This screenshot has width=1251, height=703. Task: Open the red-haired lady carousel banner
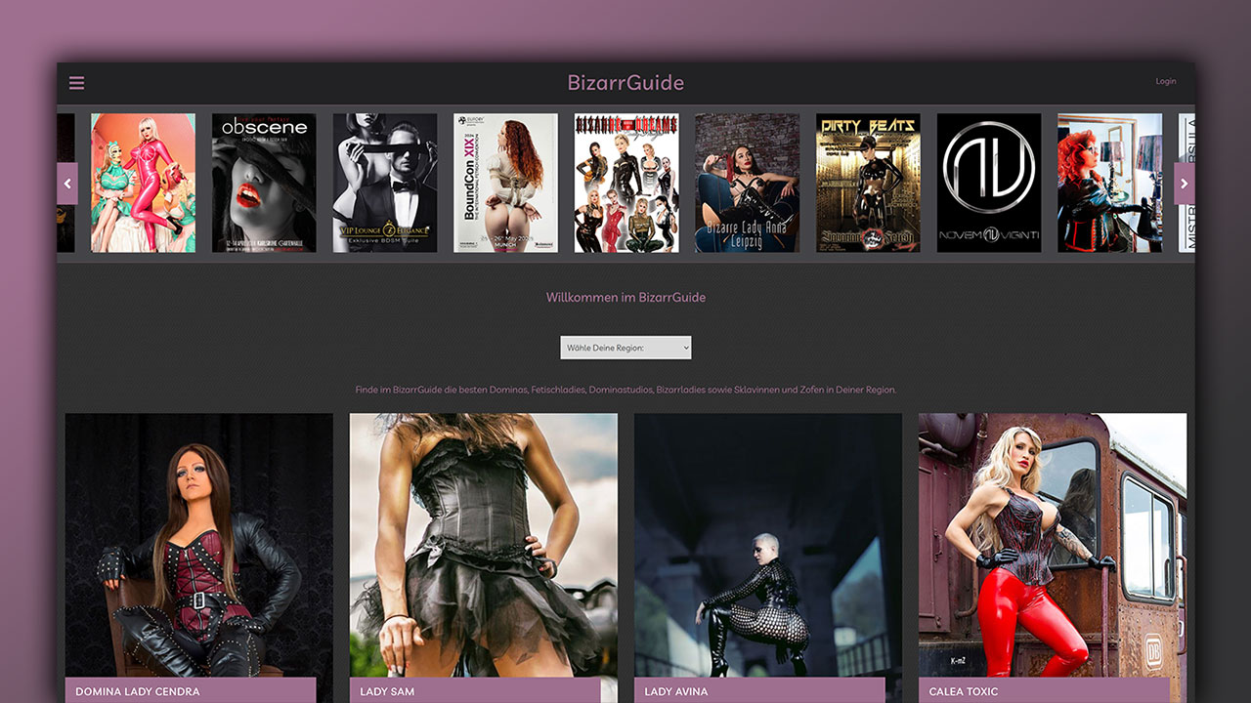1109,183
